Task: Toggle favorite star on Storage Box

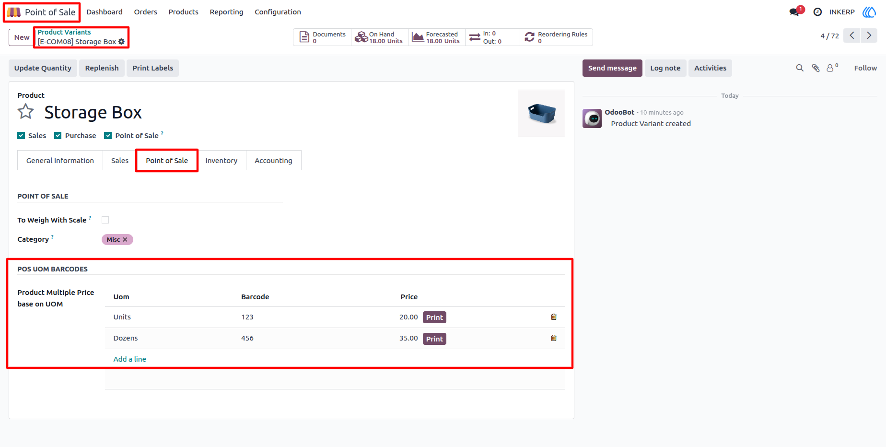Action: (x=26, y=112)
